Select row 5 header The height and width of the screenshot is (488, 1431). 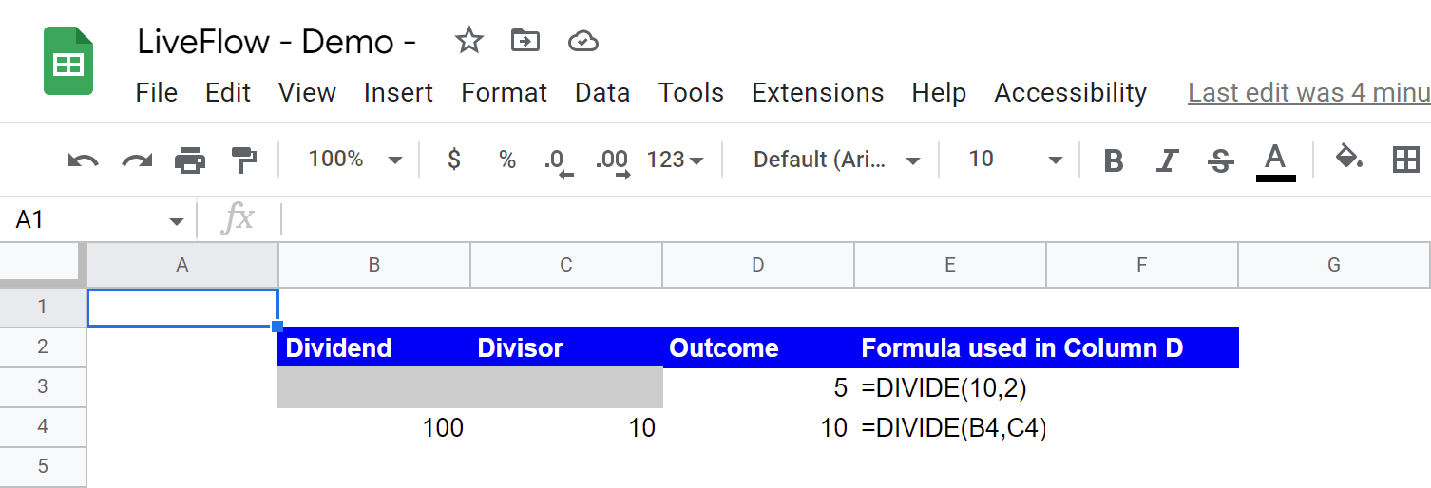click(x=42, y=466)
